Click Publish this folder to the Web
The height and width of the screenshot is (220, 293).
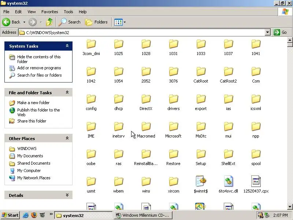coord(38,112)
